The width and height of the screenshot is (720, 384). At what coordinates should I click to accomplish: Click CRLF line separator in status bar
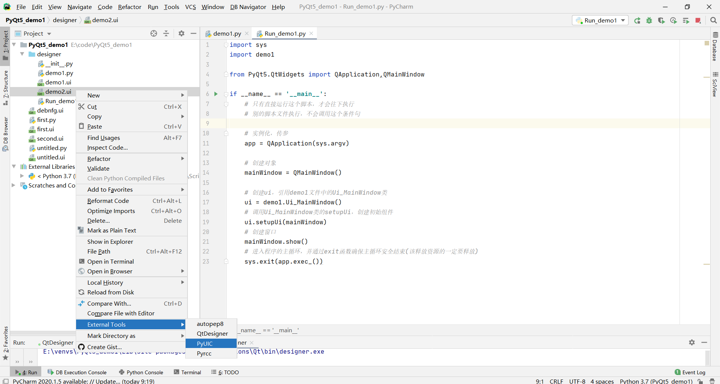556,381
